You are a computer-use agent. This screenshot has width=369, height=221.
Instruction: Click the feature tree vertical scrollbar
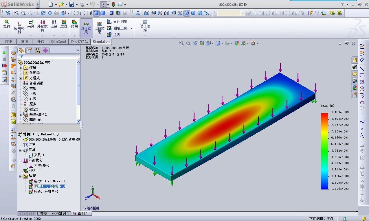78,91
